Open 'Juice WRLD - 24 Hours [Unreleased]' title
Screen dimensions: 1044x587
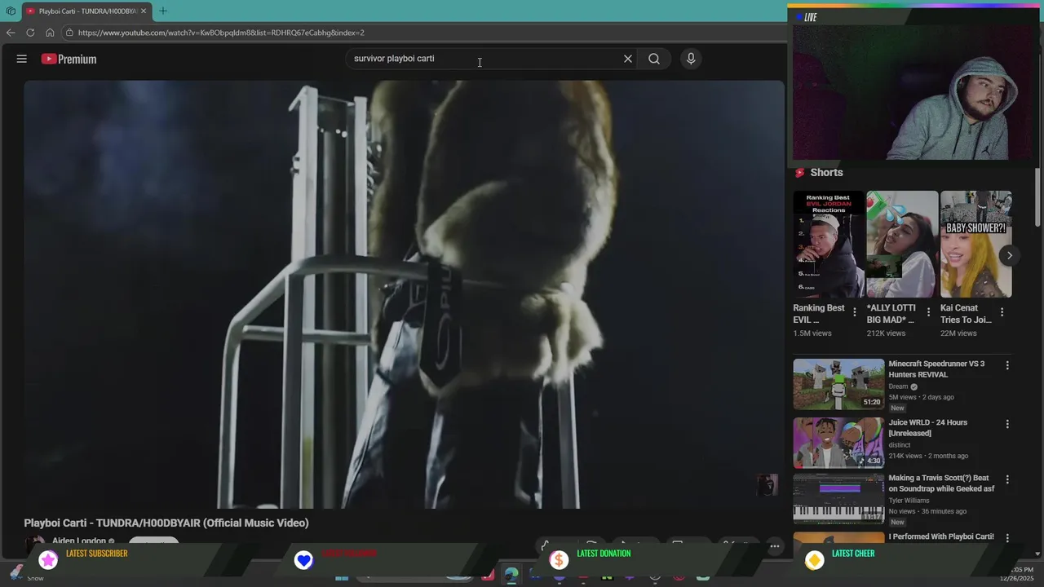927,428
